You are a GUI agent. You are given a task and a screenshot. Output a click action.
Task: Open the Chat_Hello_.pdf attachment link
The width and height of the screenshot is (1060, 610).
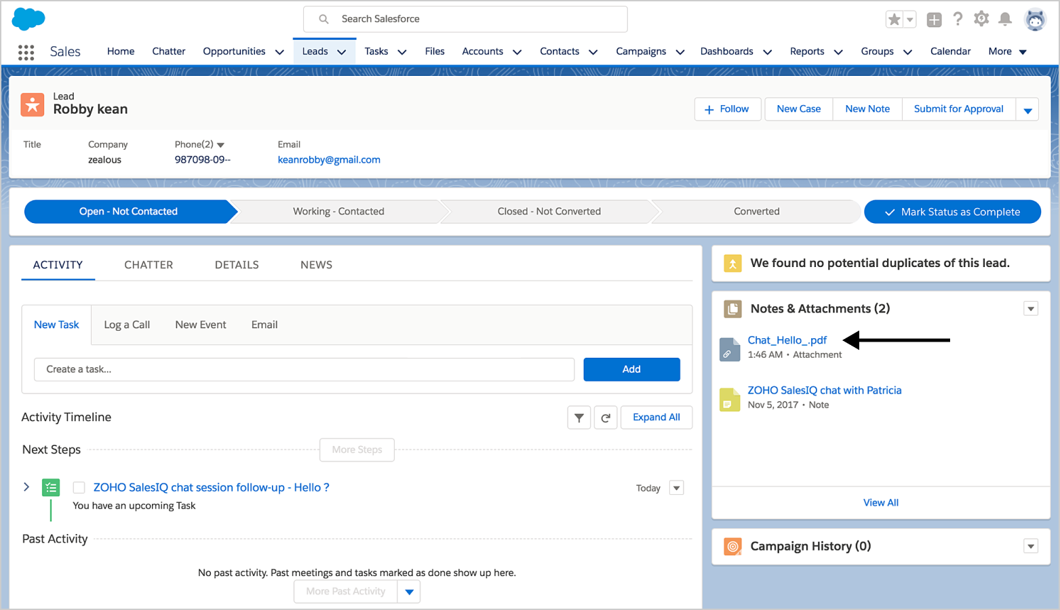787,340
